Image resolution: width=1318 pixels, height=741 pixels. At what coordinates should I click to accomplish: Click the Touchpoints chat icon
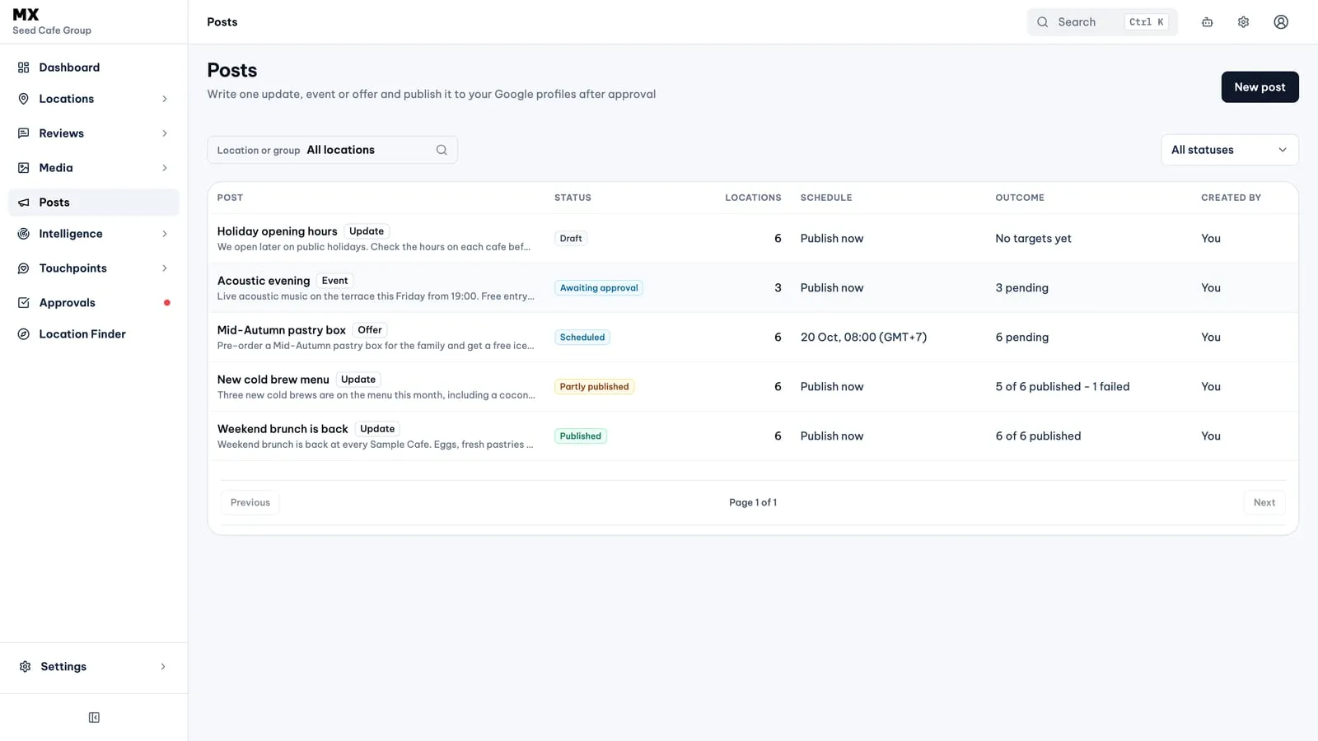[x=23, y=268]
